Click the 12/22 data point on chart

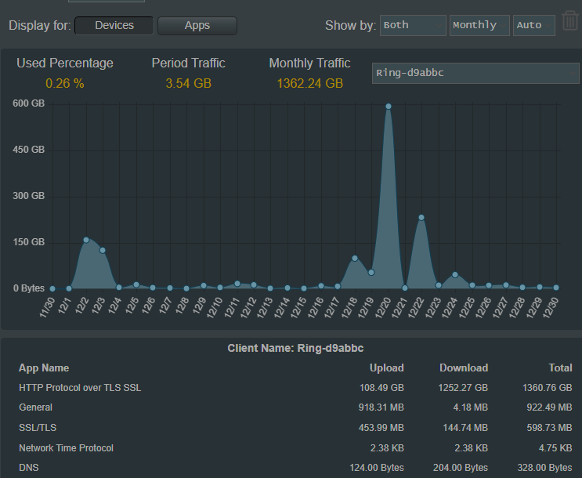[421, 218]
